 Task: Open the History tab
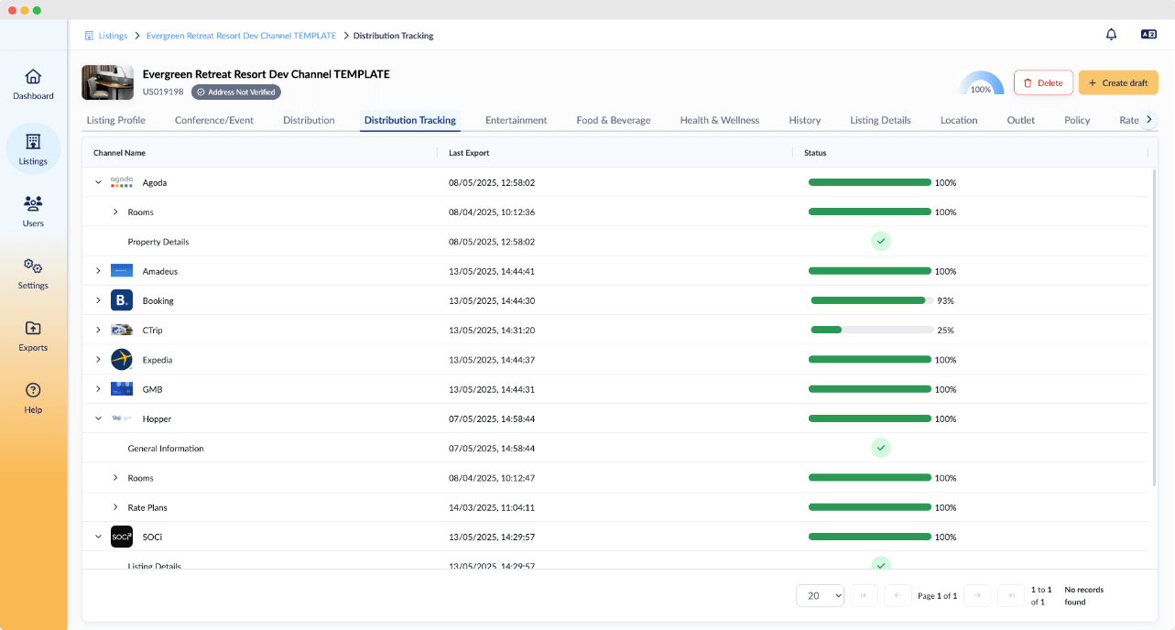pos(805,120)
